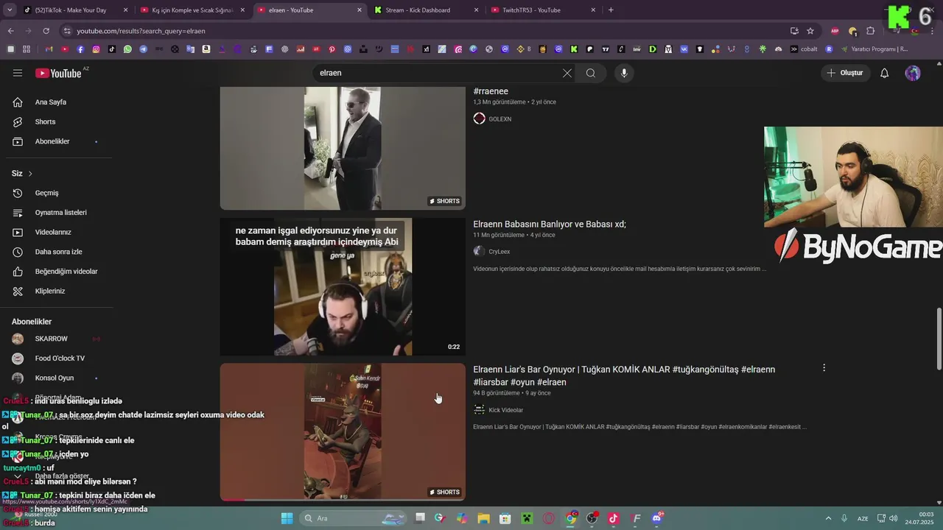Open the Facebook bookmark in bookmarks bar
Screen dimensions: 943x530
[80, 49]
